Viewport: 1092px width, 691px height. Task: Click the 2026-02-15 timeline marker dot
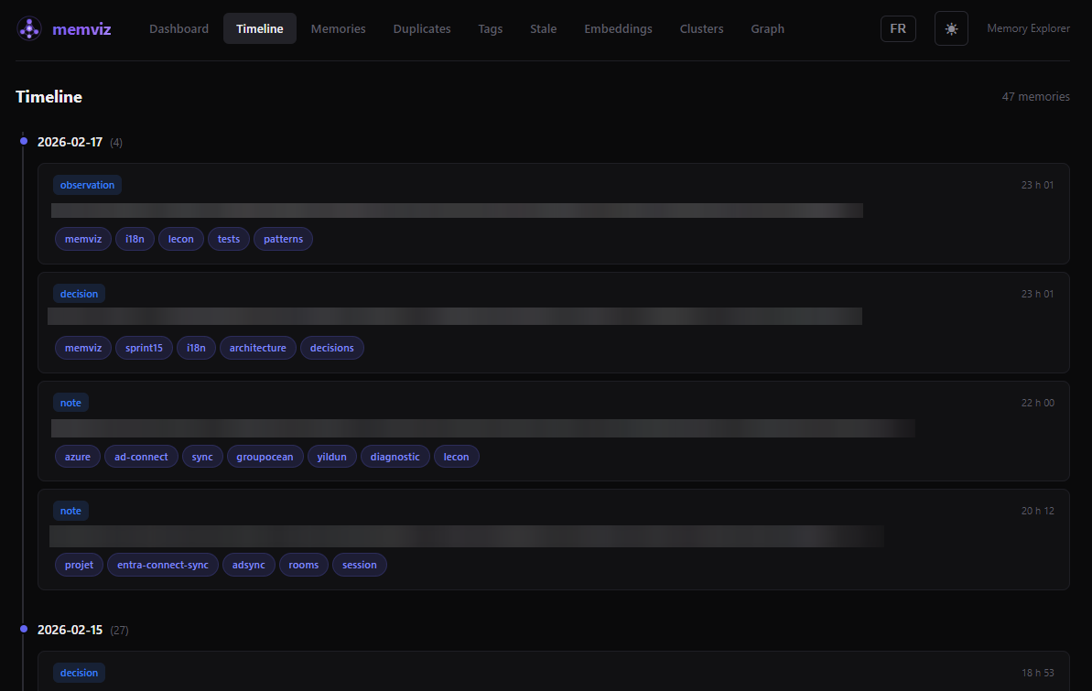[x=24, y=629]
